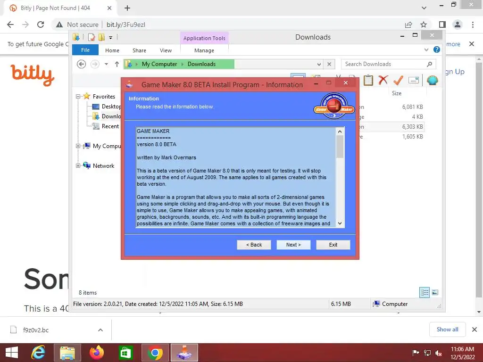This screenshot has width=483, height=362.
Task: Select the file row sized 1,605 KB
Action: pyautogui.click(x=391, y=137)
